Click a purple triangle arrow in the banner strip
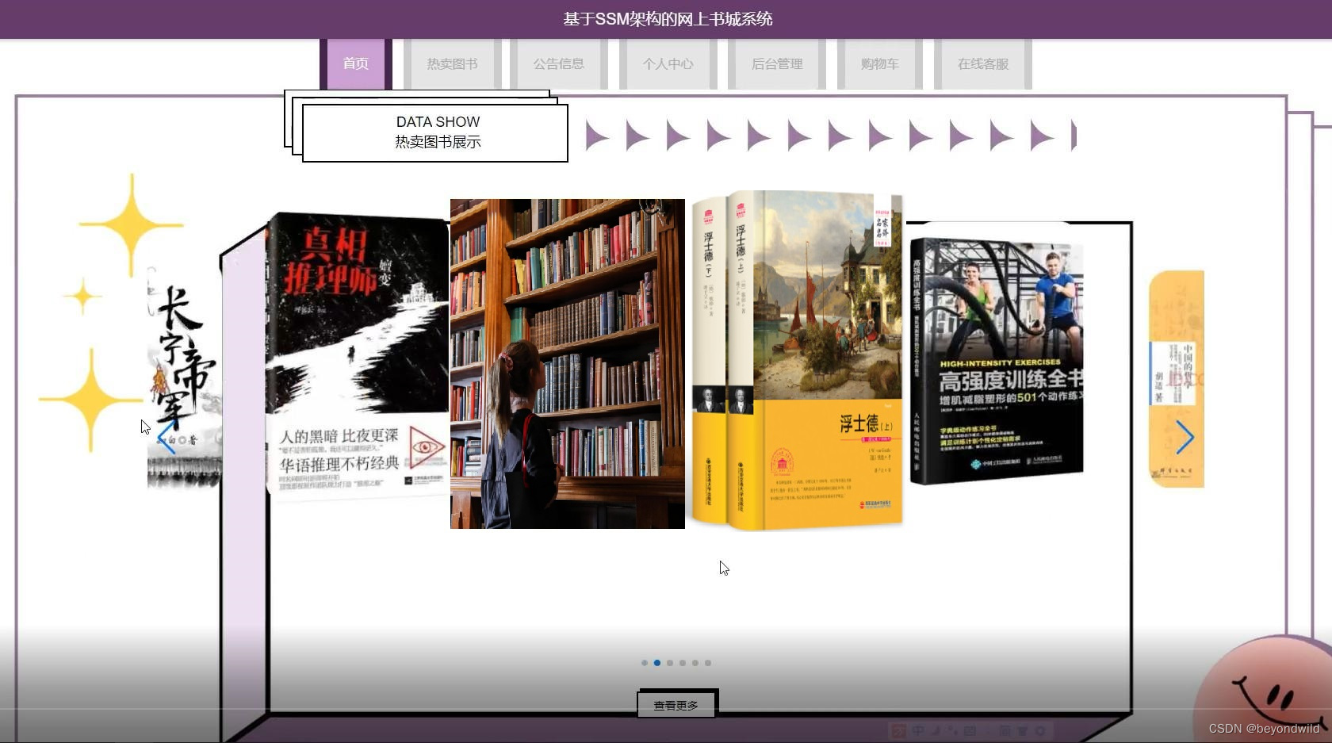Viewport: 1332px width, 743px height. coord(596,136)
